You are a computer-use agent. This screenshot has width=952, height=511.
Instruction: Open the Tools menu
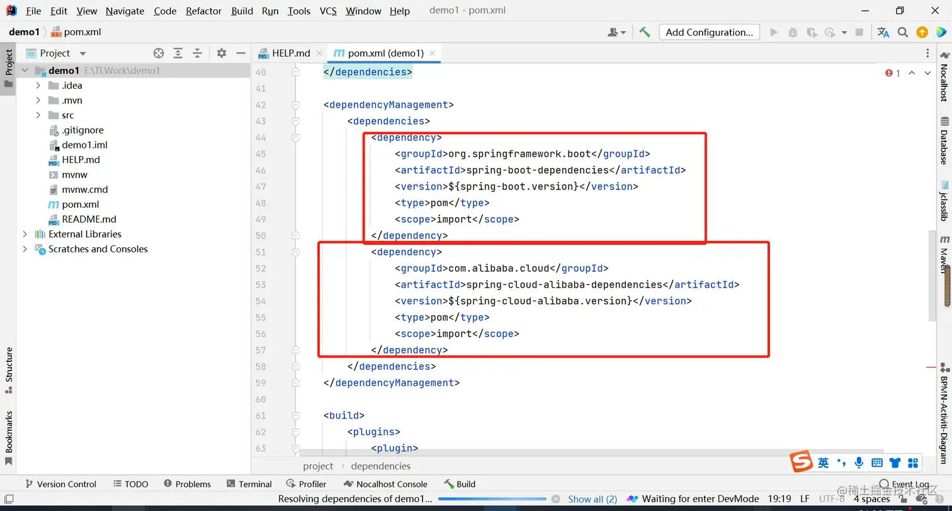coord(299,11)
